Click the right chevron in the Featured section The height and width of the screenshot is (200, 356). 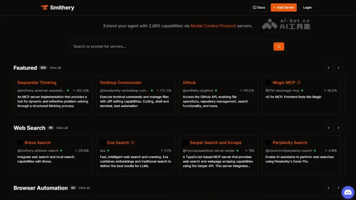[x=338, y=68]
